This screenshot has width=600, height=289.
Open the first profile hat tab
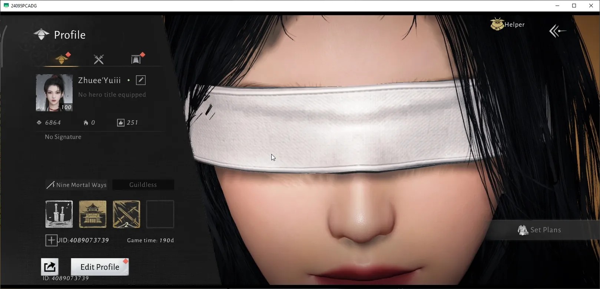pos(62,59)
